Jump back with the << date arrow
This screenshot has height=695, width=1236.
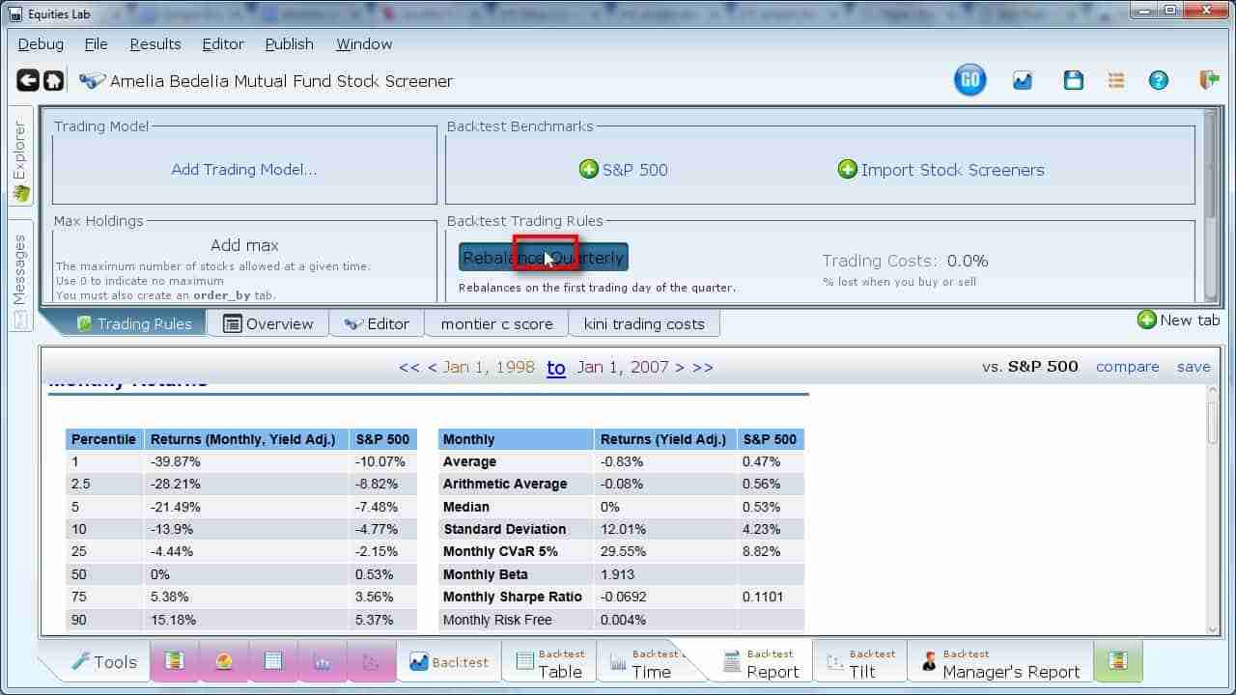[409, 367]
